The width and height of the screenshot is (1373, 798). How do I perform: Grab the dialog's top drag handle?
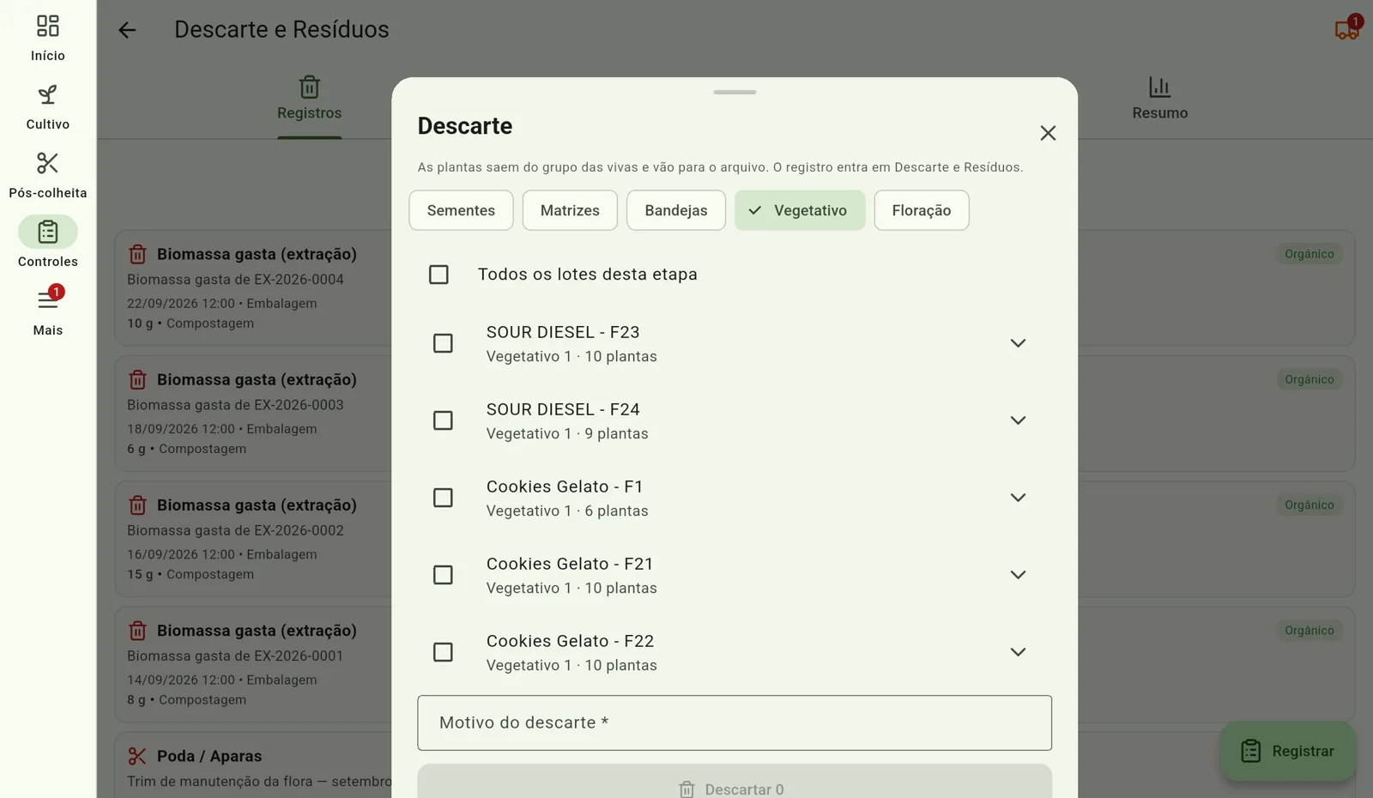pyautogui.click(x=735, y=92)
